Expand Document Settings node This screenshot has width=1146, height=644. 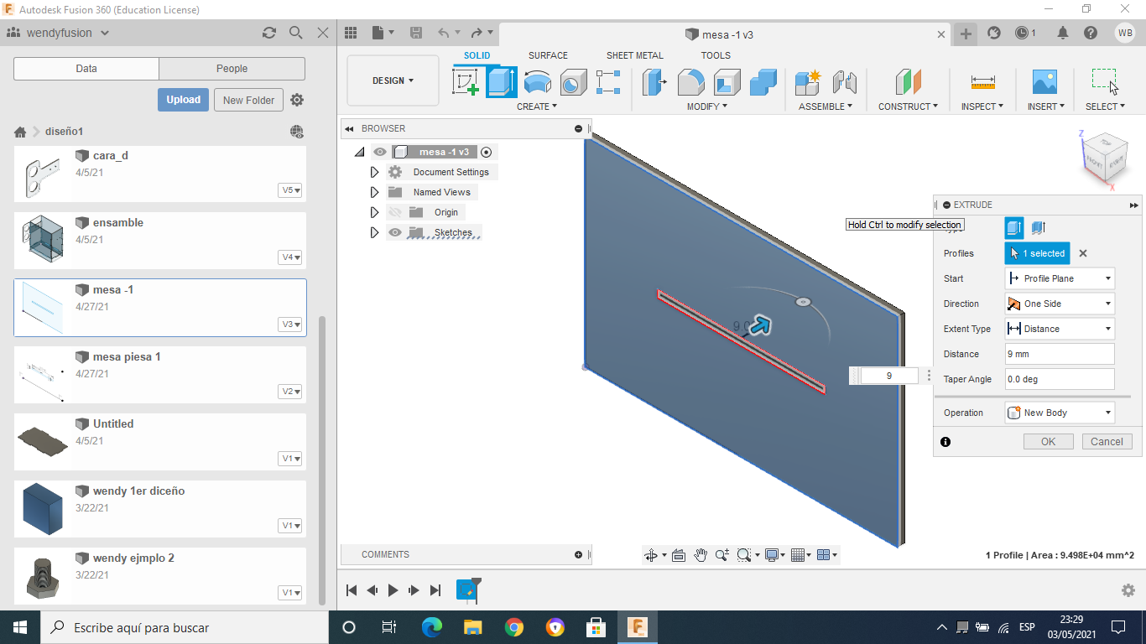tap(374, 172)
